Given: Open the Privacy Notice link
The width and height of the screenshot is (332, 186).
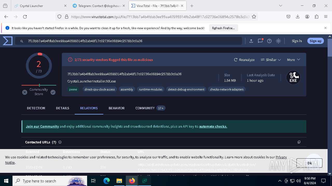Looking at the screenshot, I should (281, 157).
